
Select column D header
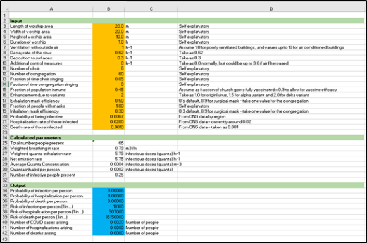(271, 9)
